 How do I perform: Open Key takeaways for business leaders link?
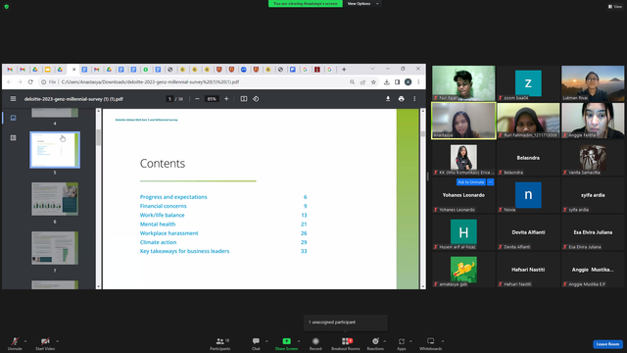[x=184, y=251]
